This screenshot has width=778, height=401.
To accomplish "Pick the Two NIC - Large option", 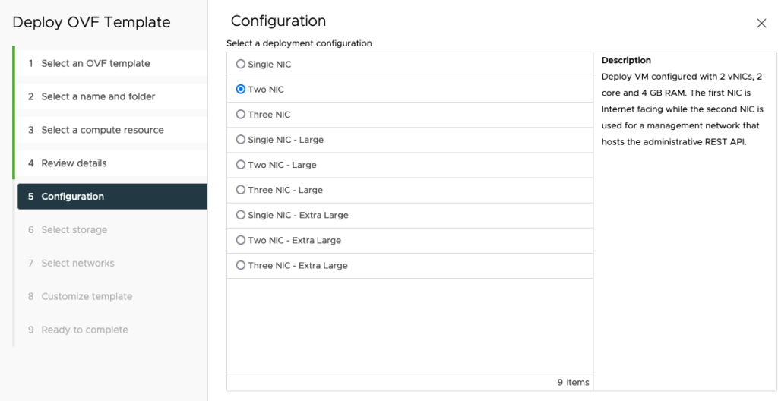I will click(x=241, y=165).
